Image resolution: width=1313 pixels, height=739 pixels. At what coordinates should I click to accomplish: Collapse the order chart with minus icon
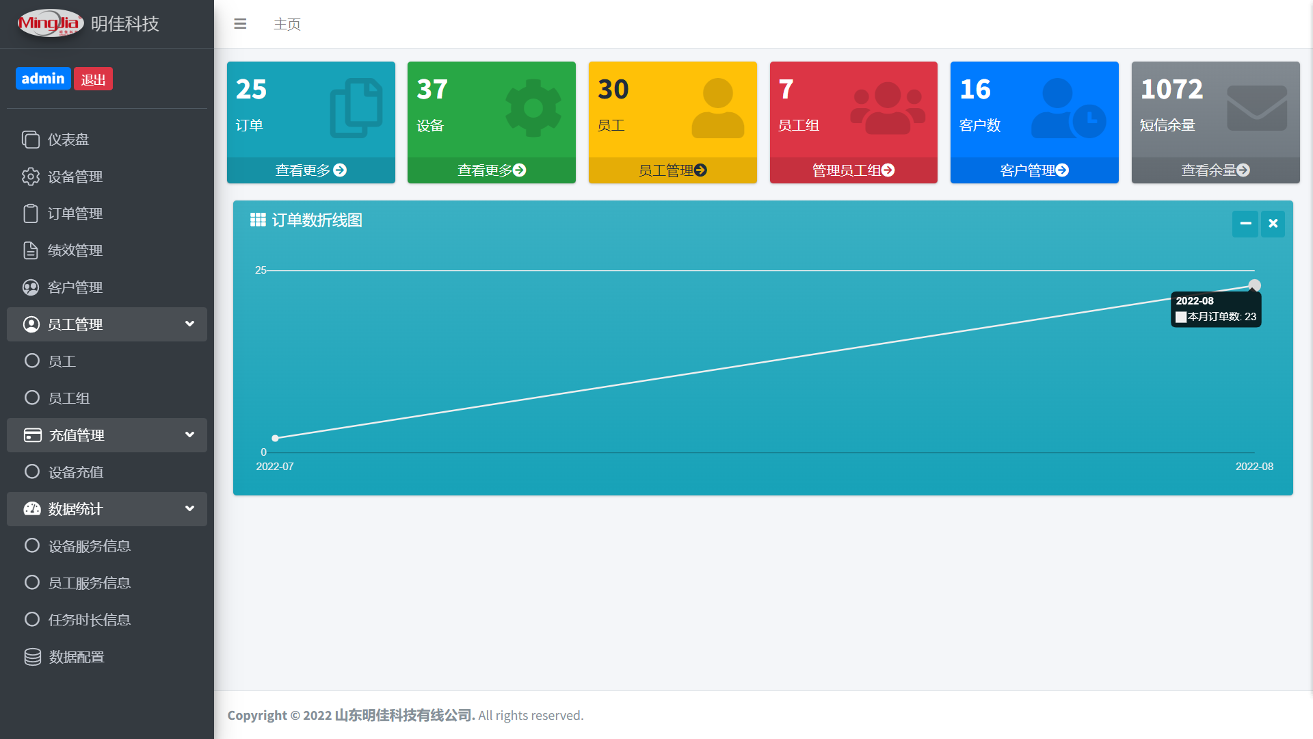pos(1245,224)
